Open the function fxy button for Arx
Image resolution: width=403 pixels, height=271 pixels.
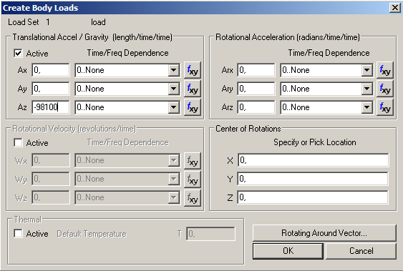click(x=385, y=70)
